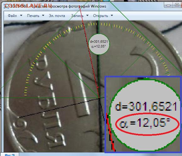Open the Печать menu
The width and height of the screenshot is (182, 156).
point(33,16)
